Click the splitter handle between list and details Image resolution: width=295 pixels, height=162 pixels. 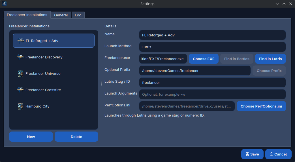click(102, 83)
